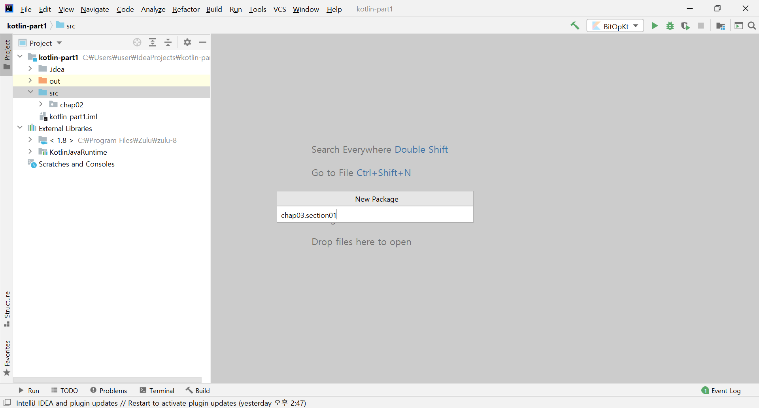The width and height of the screenshot is (759, 408).
Task: Click the Project panel horizontal scrollbar
Action: [x=107, y=380]
